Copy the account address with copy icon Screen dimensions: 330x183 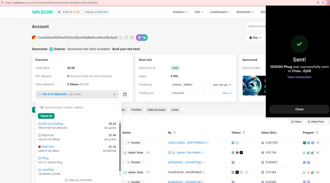click(121, 38)
